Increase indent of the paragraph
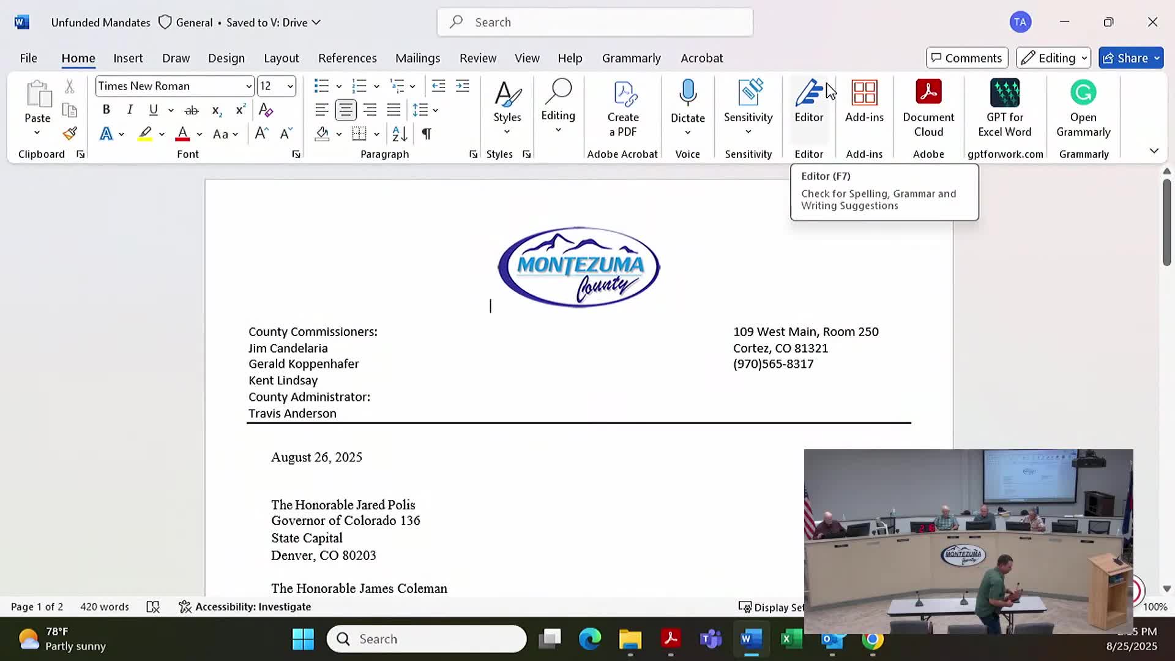The width and height of the screenshot is (1175, 661). pyautogui.click(x=463, y=86)
